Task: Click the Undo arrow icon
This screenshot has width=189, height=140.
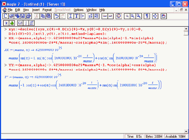Action: [57, 16]
